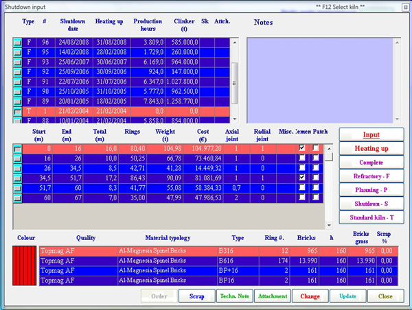Select production hours 7.843,0 cell
This screenshot has height=310, width=412.
[148, 102]
